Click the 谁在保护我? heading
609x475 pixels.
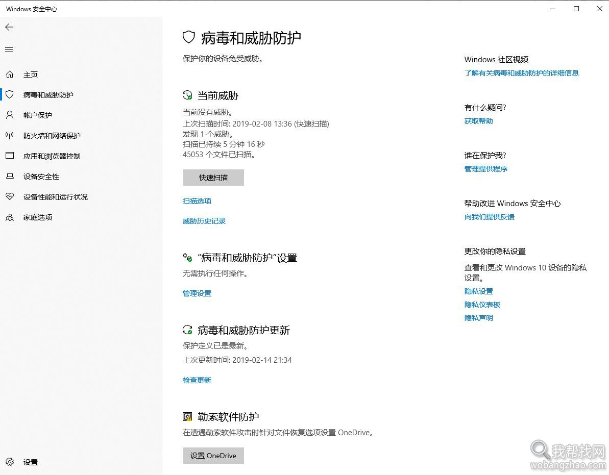click(485, 156)
